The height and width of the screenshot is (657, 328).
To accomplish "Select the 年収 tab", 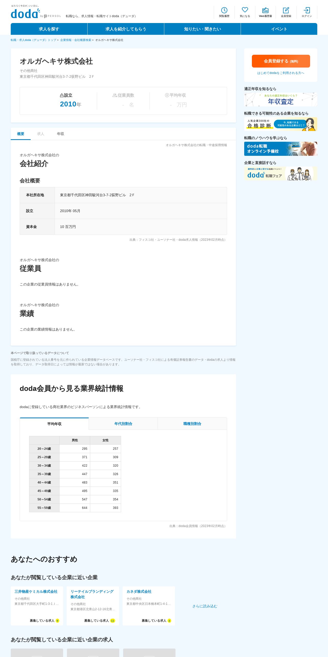I will coord(61,134).
